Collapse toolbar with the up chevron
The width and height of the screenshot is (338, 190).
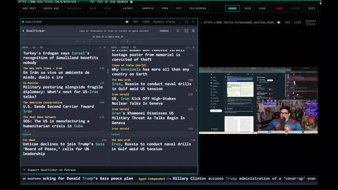(140, 41)
